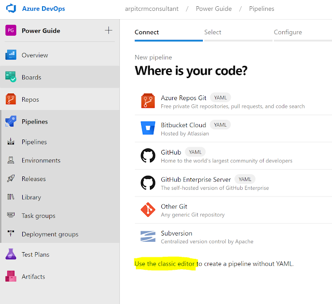Click 'Hosted by Atlassian' description text

(185, 133)
